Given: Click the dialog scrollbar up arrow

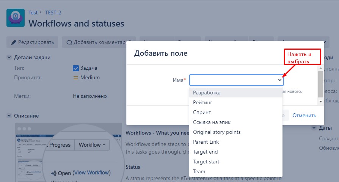Looking at the screenshot, I should point(321,68).
